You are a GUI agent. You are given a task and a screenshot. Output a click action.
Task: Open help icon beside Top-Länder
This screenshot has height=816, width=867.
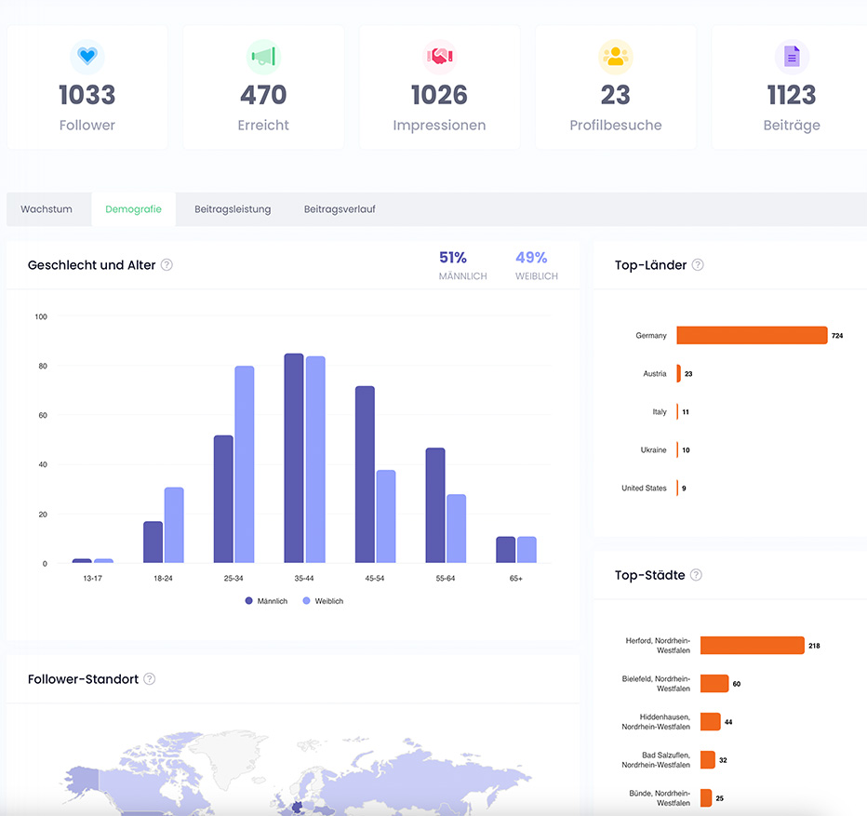tap(698, 265)
